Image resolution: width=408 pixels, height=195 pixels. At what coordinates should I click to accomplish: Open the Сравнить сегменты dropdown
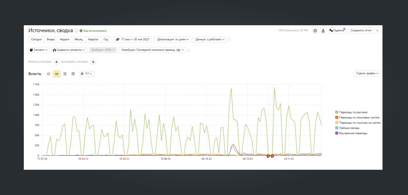(x=69, y=50)
